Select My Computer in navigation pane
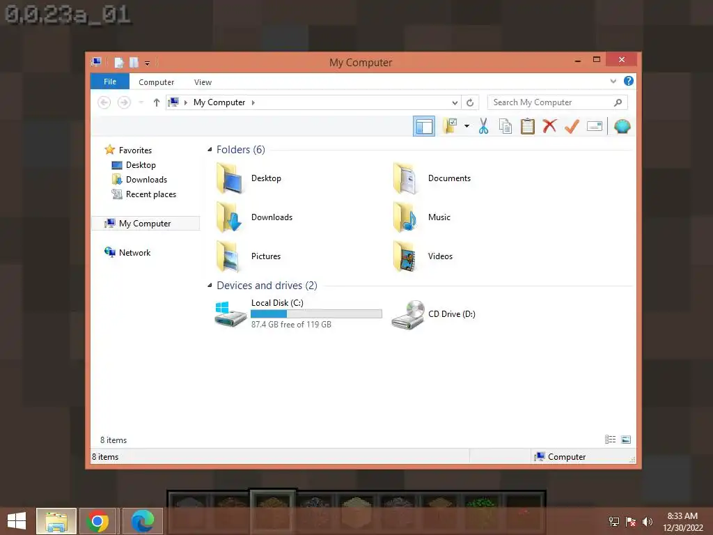 pyautogui.click(x=146, y=224)
